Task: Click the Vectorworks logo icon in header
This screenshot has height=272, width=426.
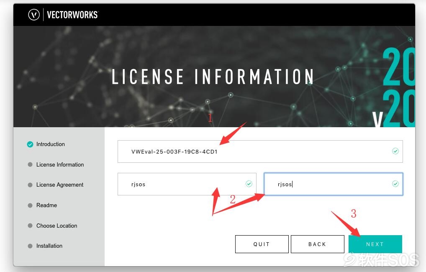Action: point(34,15)
